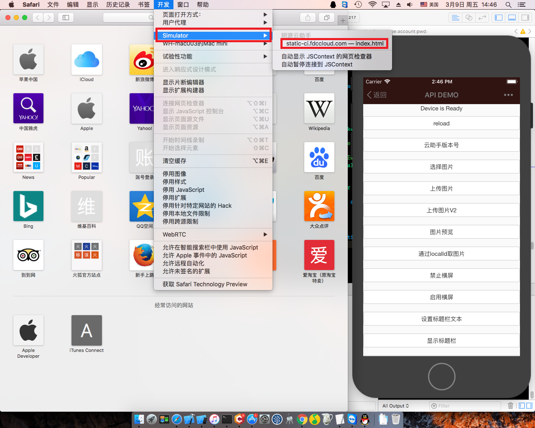Choose 清空缓存 from the menu
The height and width of the screenshot is (428, 535).
point(213,161)
